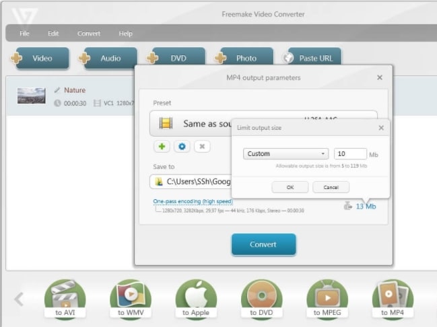Viewport: 437px width, 327px height.
Task: Click the pencil icon to rename Nature
Action: point(57,89)
